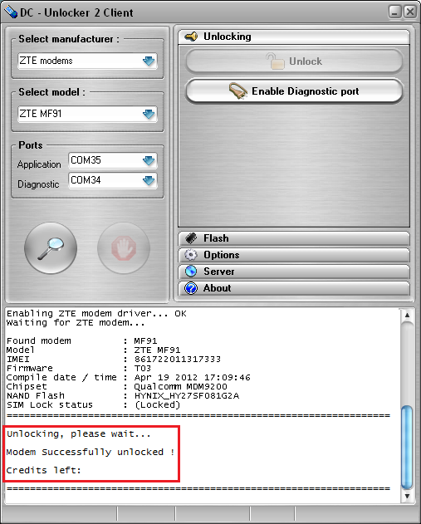The width and height of the screenshot is (421, 524).
Task: Switch to the Flash section tab
Action: click(x=294, y=238)
